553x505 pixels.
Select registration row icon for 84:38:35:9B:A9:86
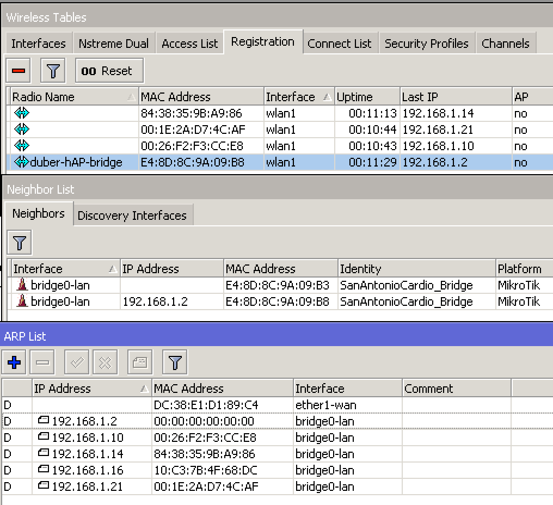coord(22,113)
